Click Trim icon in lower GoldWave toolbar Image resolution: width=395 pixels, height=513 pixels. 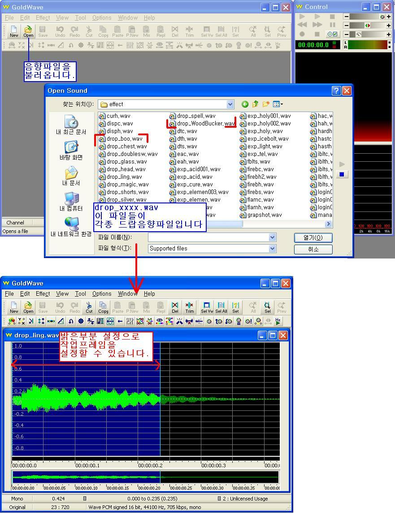click(189, 307)
